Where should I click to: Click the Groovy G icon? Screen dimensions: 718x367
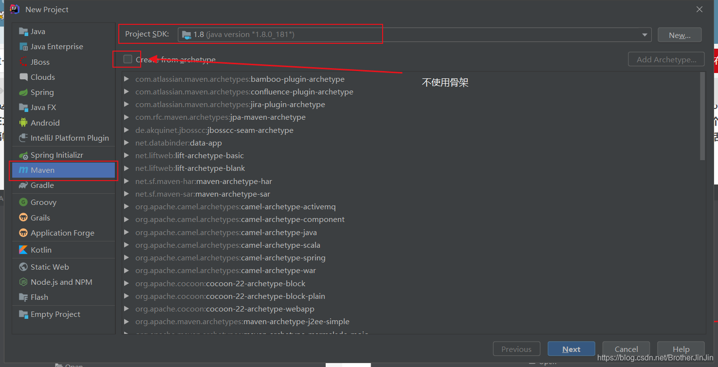click(x=23, y=202)
